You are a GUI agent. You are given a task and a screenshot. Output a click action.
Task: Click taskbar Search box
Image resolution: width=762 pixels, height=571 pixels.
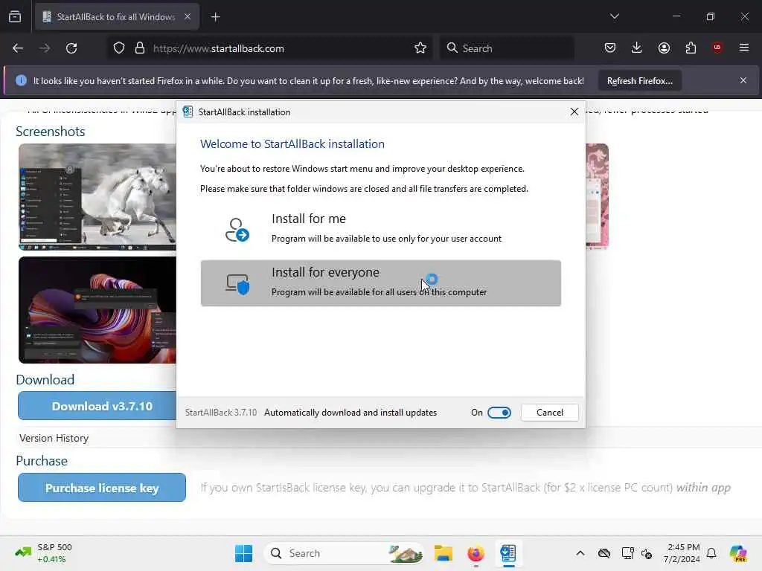pos(344,553)
